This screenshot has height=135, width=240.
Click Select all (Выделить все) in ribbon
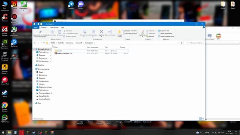(x=163, y=31)
